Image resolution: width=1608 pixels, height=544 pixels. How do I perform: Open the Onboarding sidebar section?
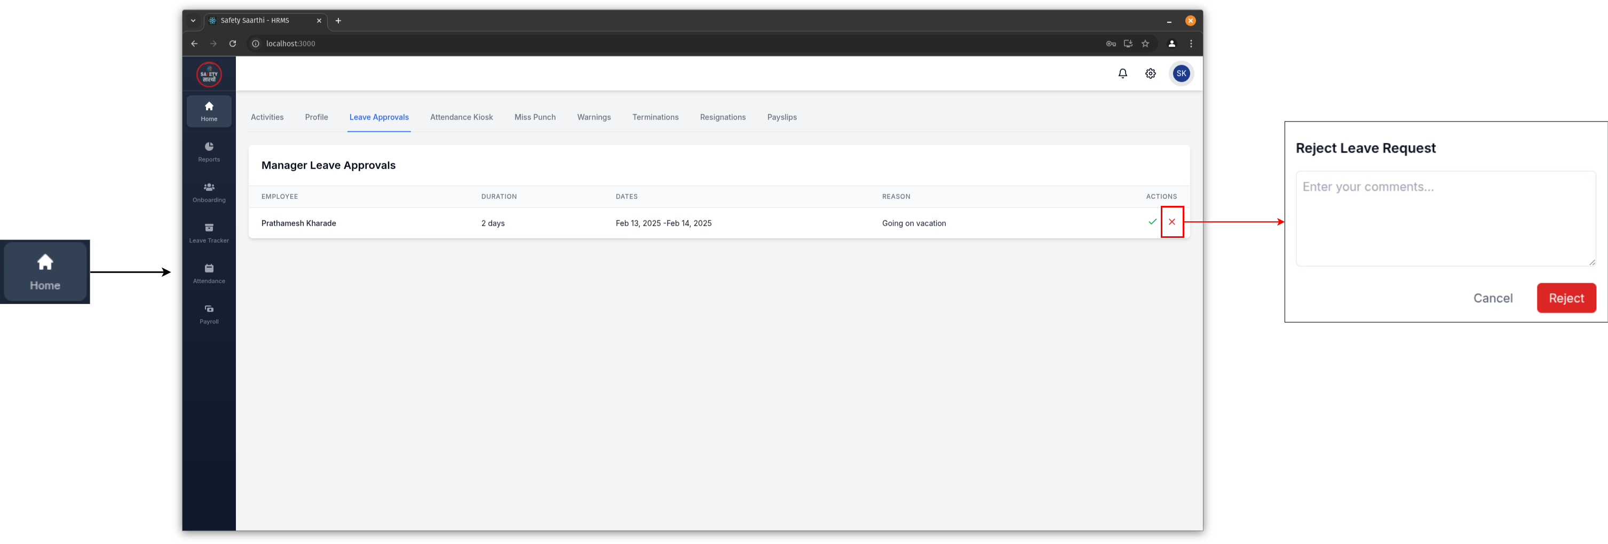tap(209, 192)
